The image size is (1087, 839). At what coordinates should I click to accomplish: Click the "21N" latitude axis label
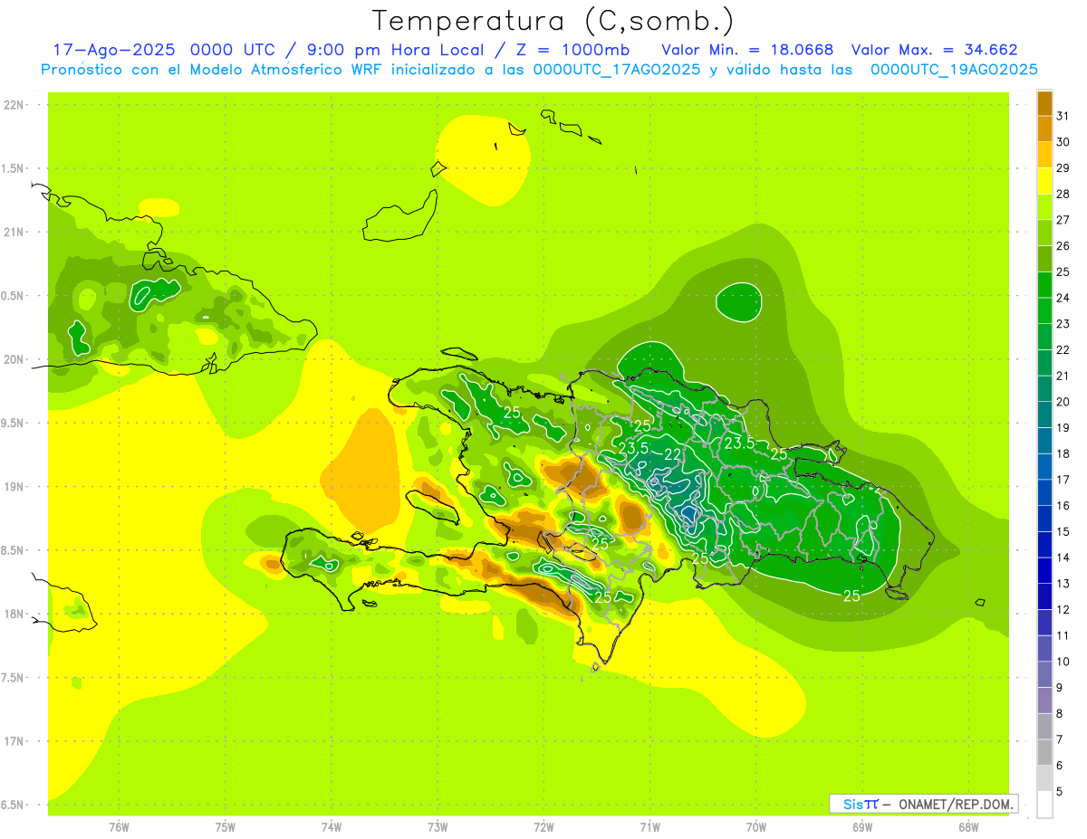point(15,233)
